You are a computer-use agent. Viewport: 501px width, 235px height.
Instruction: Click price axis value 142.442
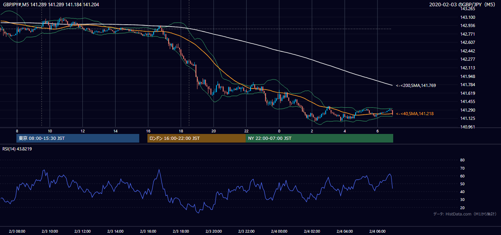click(468, 51)
